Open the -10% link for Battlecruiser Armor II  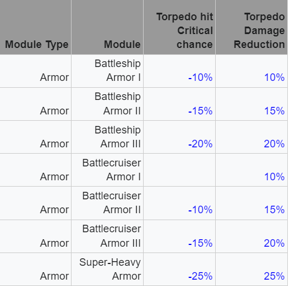(200, 210)
